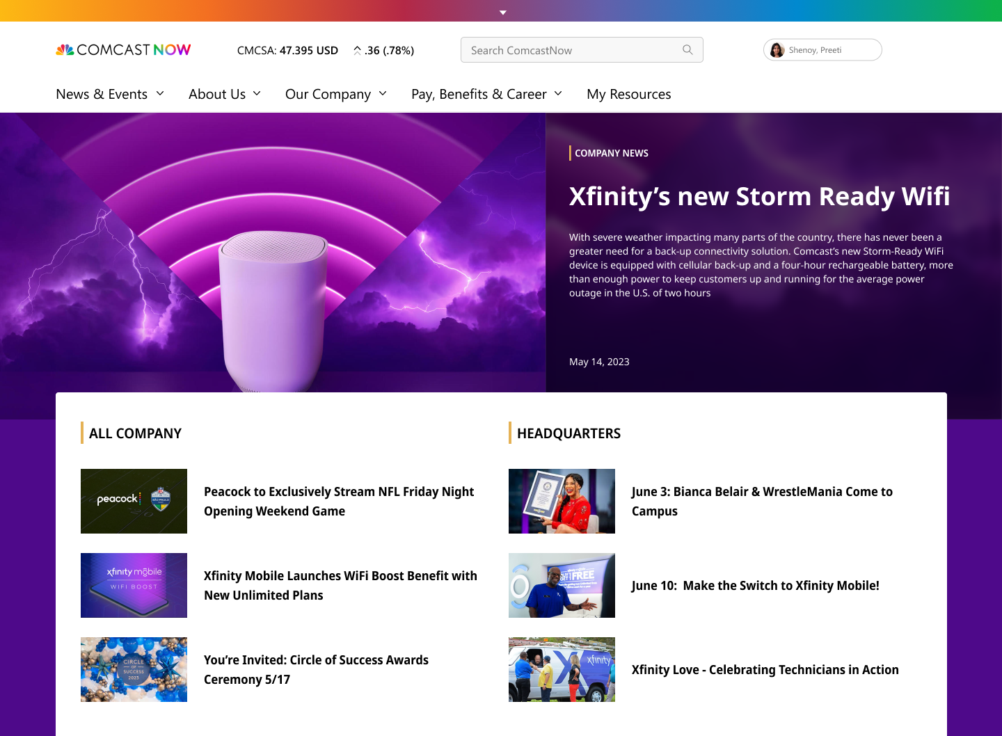This screenshot has height=736, width=1002.
Task: Click the Storm Ready WiFi hero image
Action: [x=273, y=253]
